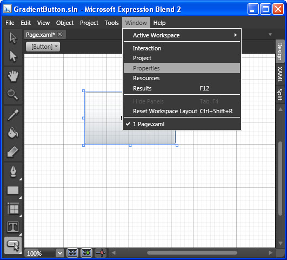
Task: Choose Results F12 menu entry
Action: point(182,88)
